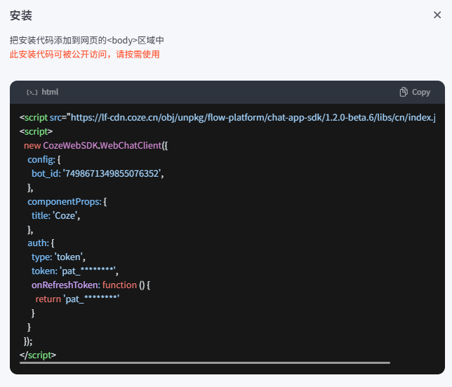Click the horizontal scrollbar under the code
Viewport: 452px width, 387px height.
point(205,362)
